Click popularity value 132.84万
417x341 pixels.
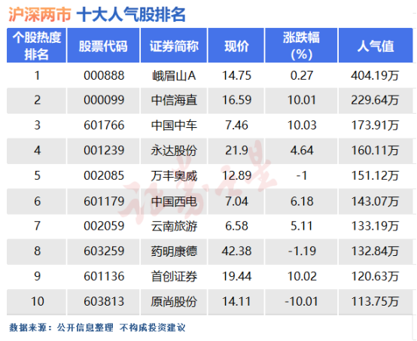click(x=375, y=251)
